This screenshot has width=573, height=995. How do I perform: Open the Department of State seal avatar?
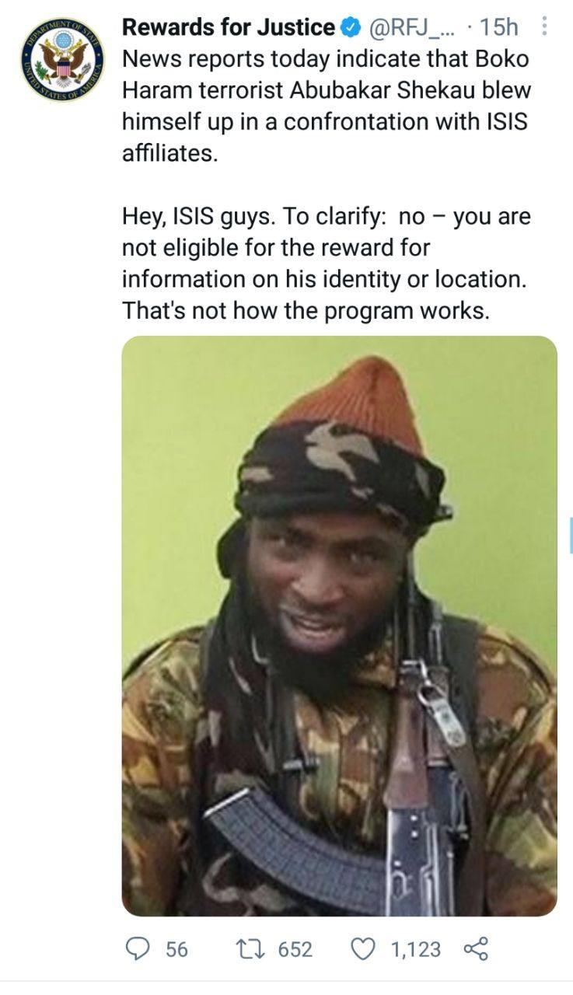[x=62, y=60]
